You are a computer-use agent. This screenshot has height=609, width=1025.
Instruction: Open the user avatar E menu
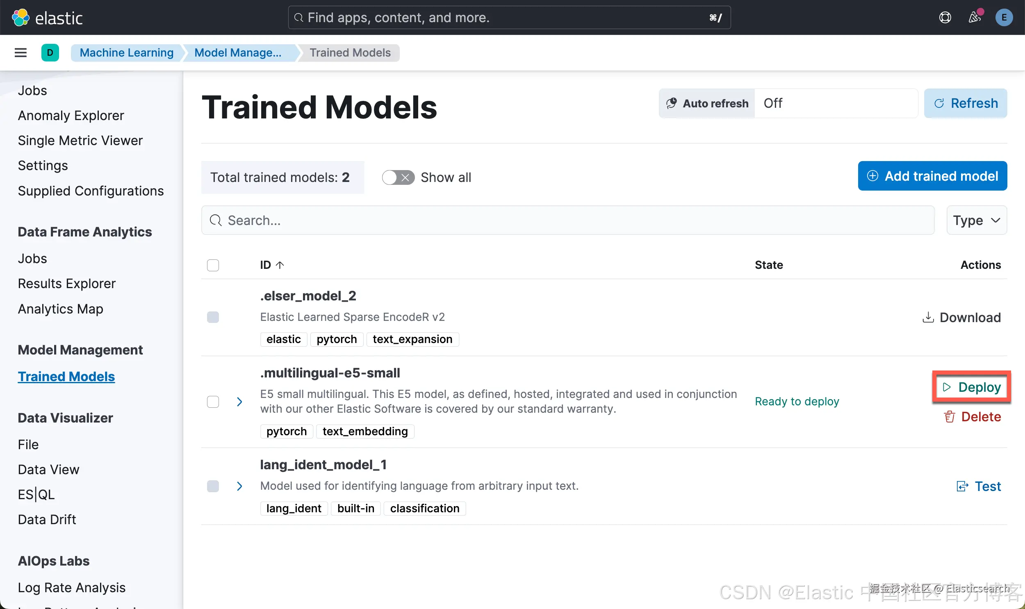pyautogui.click(x=1004, y=18)
